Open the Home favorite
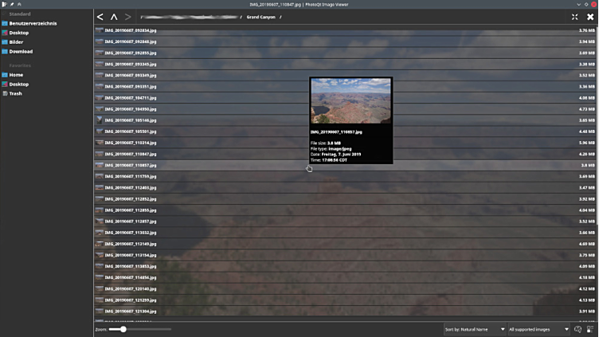This screenshot has width=599, height=337. tap(16, 75)
